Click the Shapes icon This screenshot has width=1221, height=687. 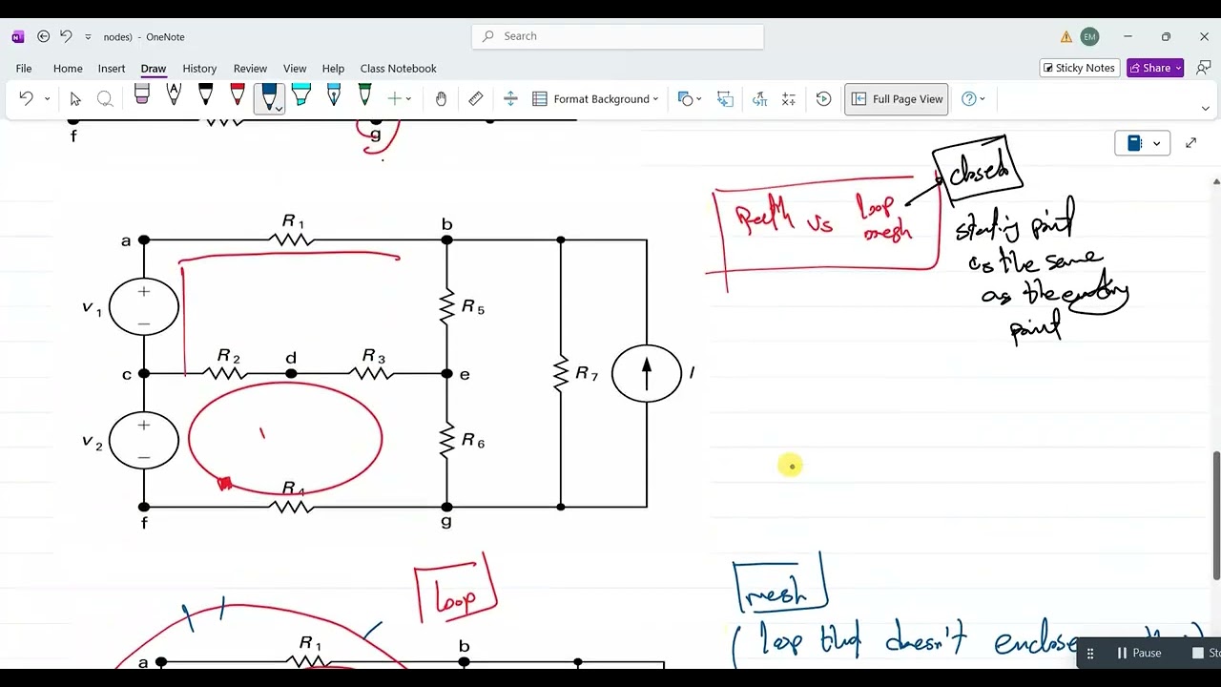tap(684, 98)
